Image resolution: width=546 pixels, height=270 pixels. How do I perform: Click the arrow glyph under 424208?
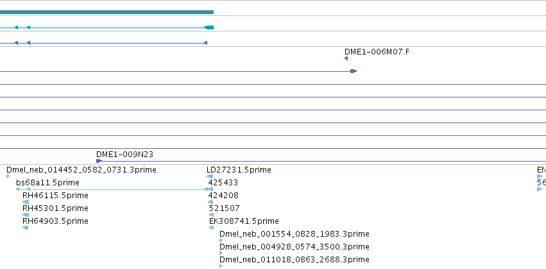click(210, 202)
